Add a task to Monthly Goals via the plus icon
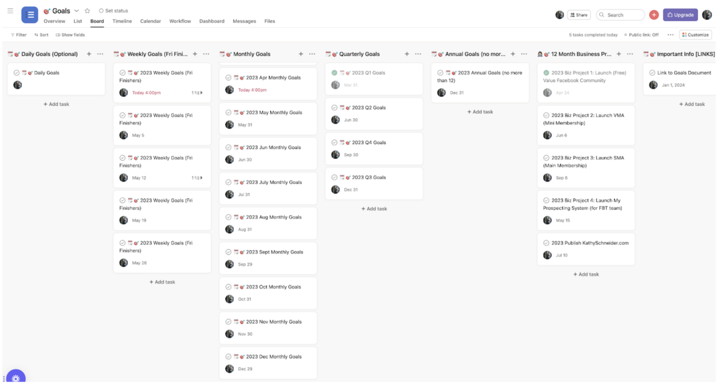Image resolution: width=718 pixels, height=383 pixels. pyautogui.click(x=301, y=54)
